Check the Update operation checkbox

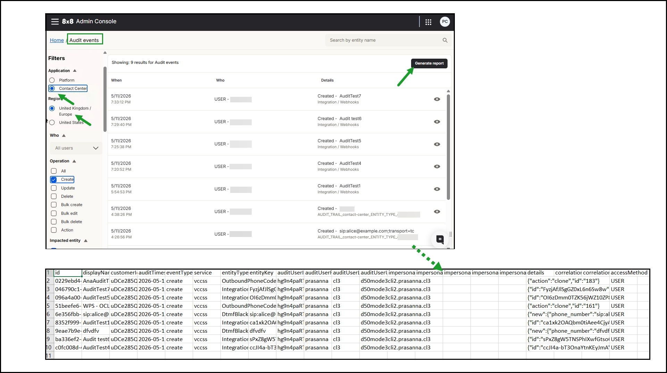pos(54,188)
